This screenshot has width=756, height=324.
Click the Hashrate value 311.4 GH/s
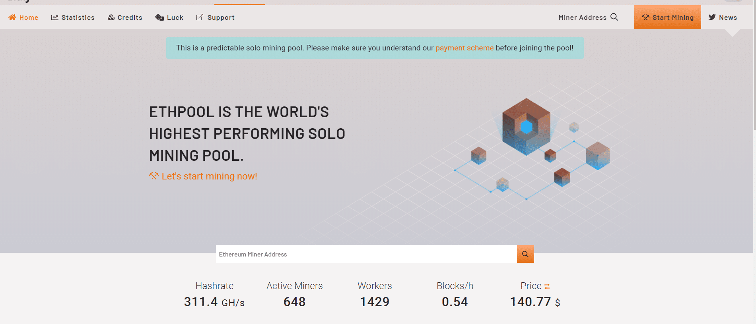(214, 302)
